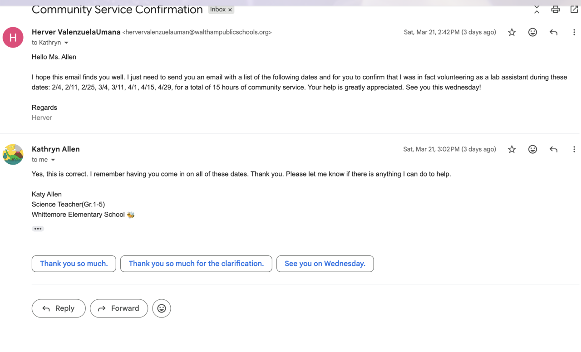This screenshot has height=352, width=581.
Task: Click Herver's pink profile avatar
Action: click(13, 37)
